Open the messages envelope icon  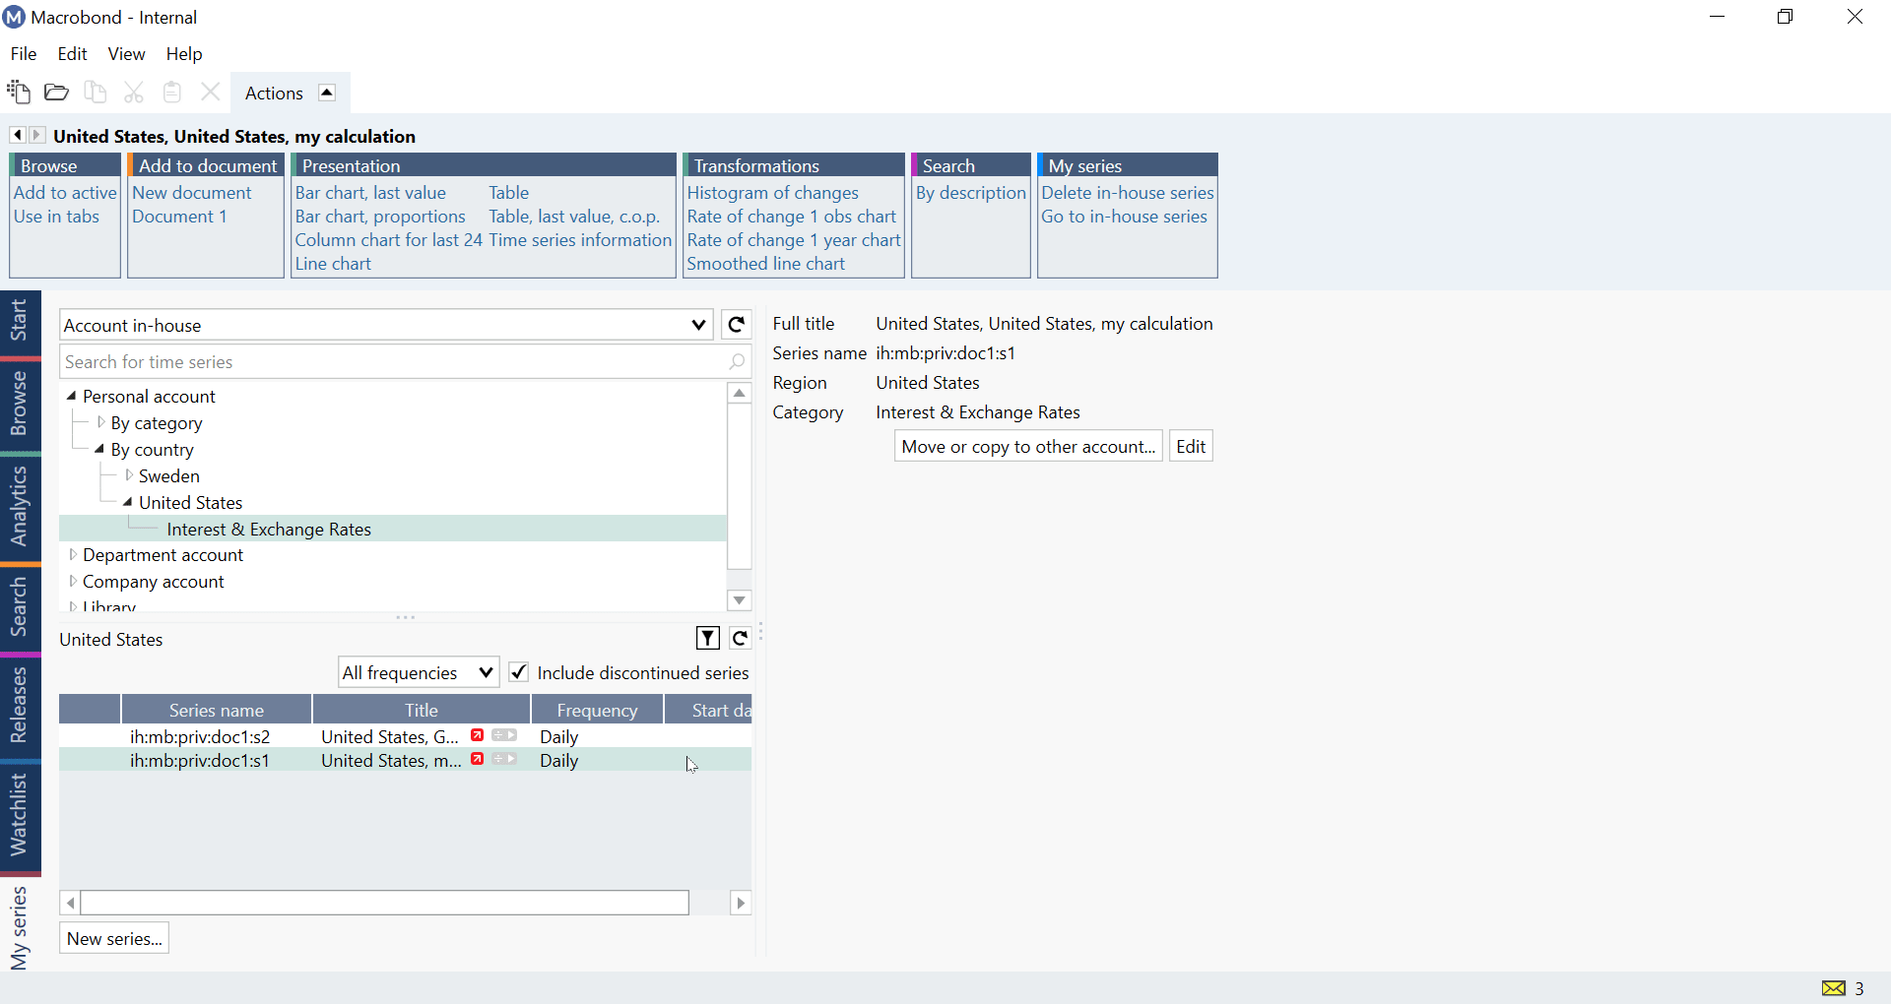1834,988
